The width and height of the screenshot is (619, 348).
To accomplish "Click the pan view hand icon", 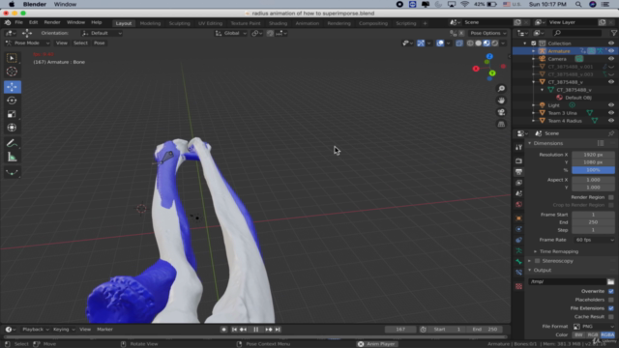I will (501, 101).
